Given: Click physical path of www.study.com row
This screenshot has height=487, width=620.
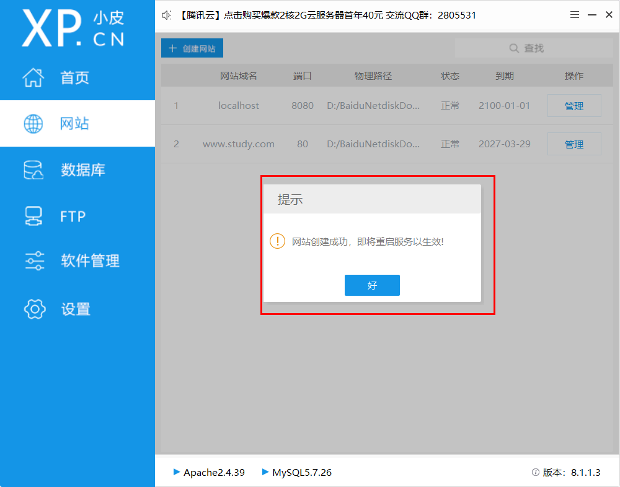Looking at the screenshot, I should coord(373,144).
